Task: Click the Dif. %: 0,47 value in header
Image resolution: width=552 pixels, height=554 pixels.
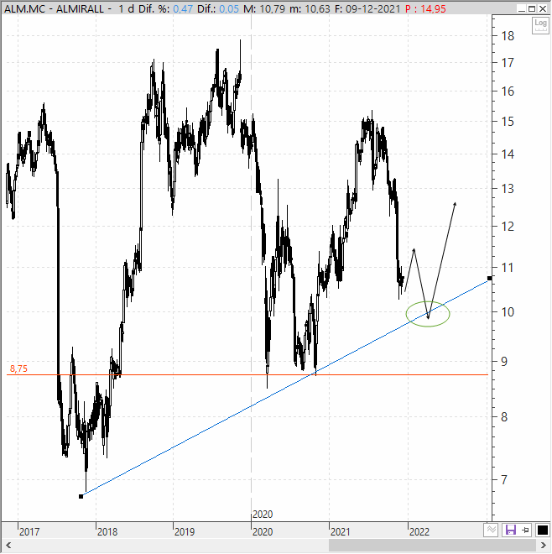Action: point(165,9)
